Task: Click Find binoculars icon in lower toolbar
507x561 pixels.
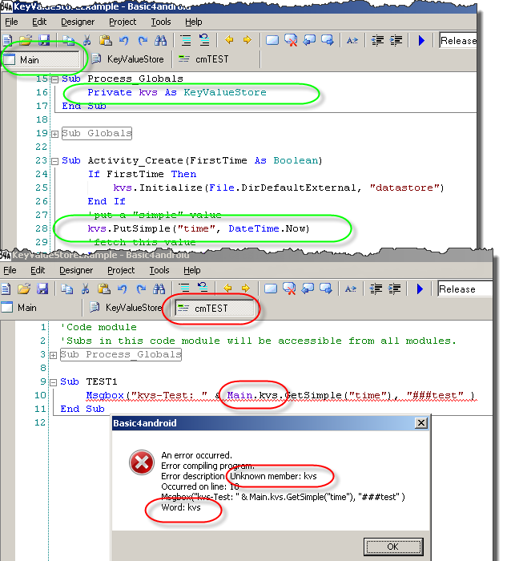Action: point(159,289)
